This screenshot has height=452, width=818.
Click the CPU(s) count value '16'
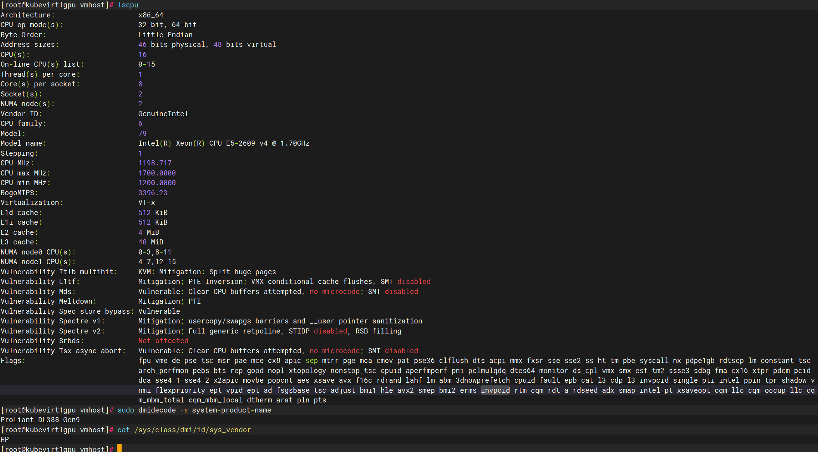143,55
